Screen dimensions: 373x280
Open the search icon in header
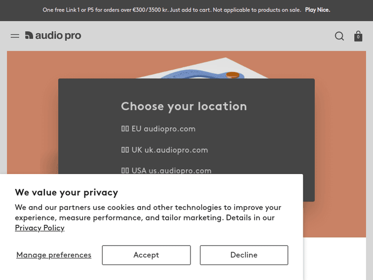339,36
